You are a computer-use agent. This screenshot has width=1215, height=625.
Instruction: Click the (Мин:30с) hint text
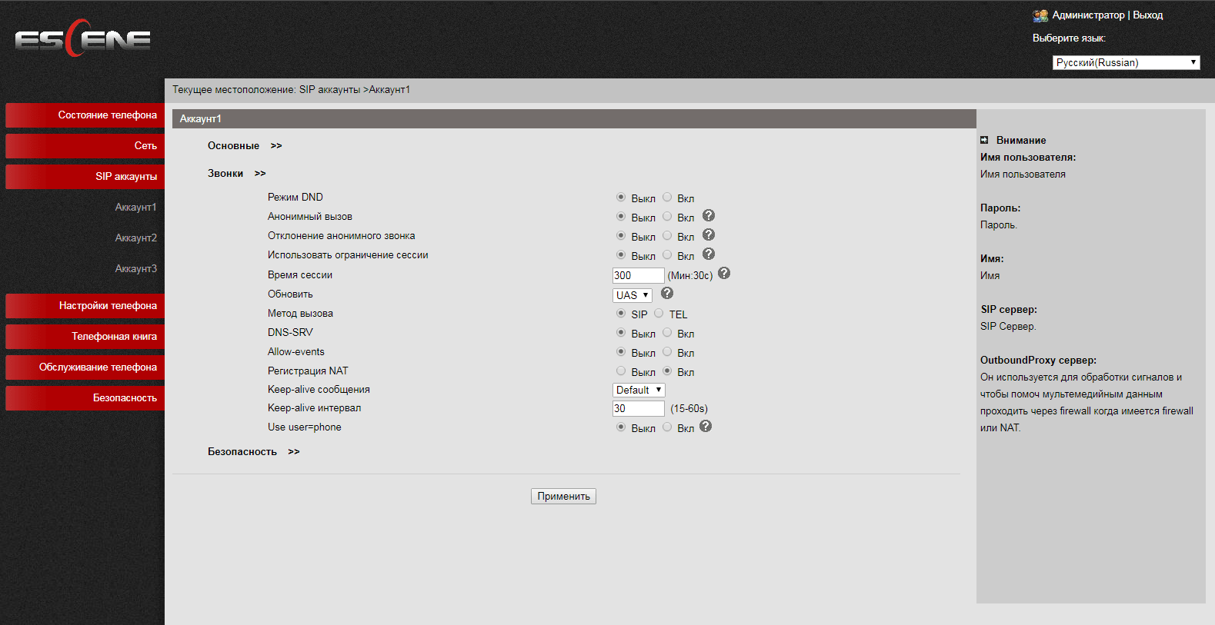[690, 275]
